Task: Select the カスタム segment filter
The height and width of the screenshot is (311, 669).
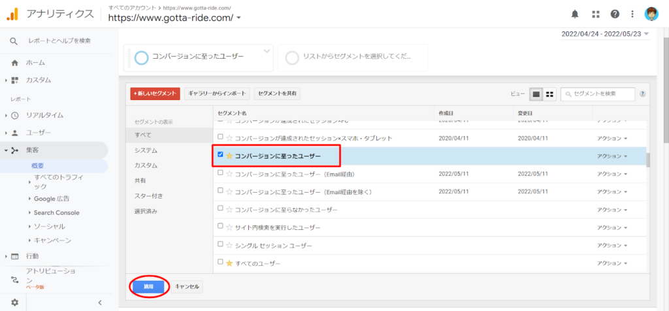Action: click(x=146, y=165)
